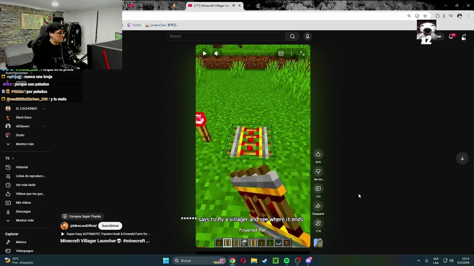Viewport: 474px width, 266px height.
Task: Open Steam from the taskbar
Action: pyautogui.click(x=265, y=261)
